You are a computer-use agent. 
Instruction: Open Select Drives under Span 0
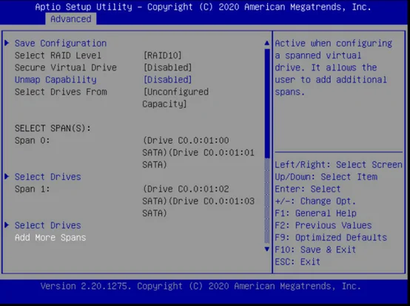pos(48,176)
